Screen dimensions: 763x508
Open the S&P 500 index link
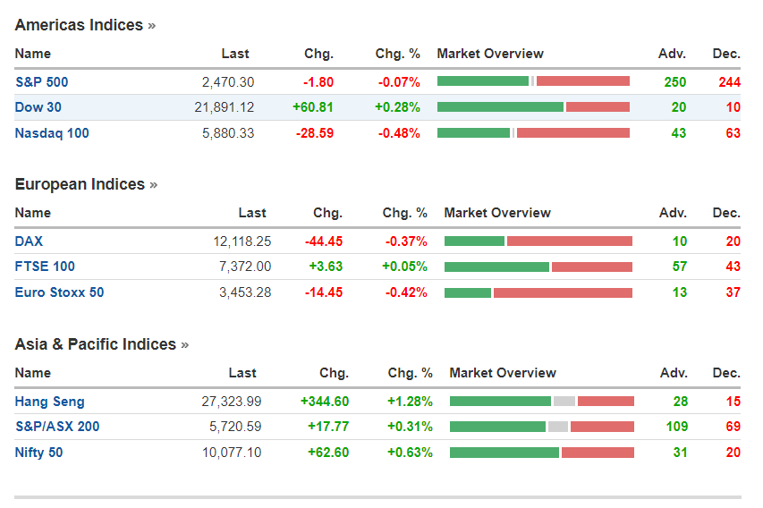[x=41, y=82]
